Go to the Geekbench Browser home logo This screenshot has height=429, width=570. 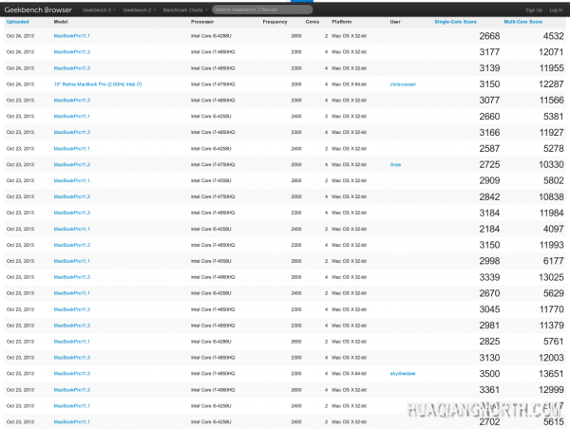pyautogui.click(x=38, y=9)
